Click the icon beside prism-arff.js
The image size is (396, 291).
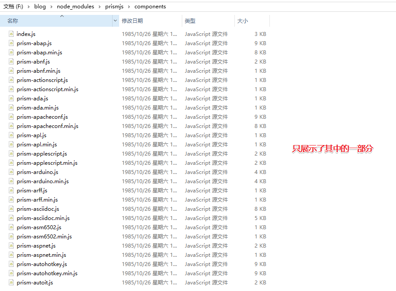click(11, 191)
